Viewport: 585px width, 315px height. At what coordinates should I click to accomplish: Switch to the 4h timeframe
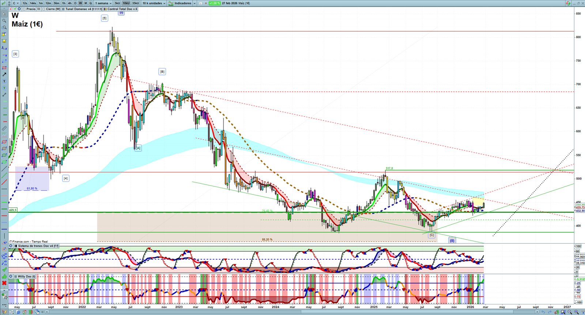pos(69,3)
